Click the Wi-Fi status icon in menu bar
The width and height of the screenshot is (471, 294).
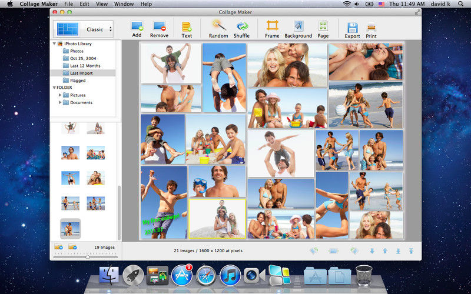(x=347, y=4)
